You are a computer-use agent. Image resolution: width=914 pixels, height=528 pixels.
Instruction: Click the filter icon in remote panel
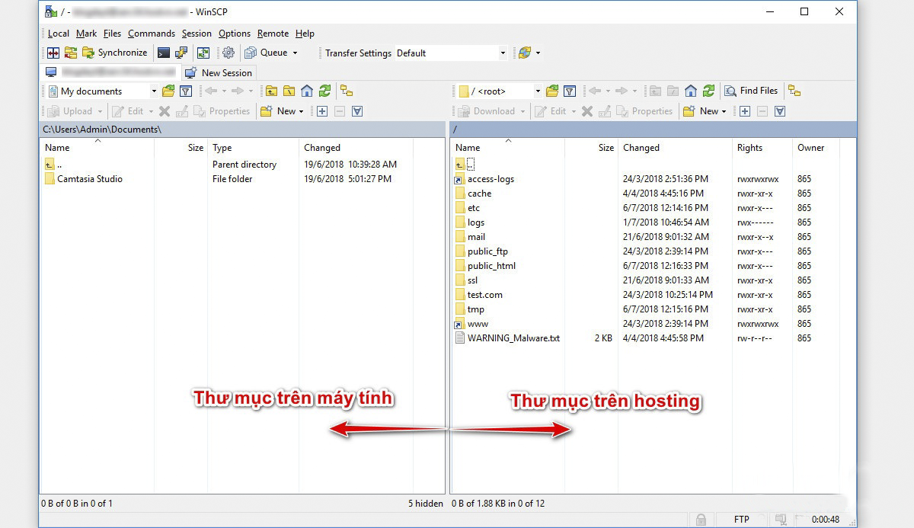[569, 91]
